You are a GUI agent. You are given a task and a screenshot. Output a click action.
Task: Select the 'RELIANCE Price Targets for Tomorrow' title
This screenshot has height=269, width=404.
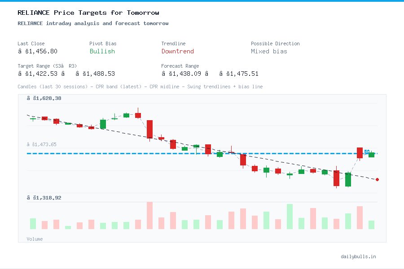[87, 13]
